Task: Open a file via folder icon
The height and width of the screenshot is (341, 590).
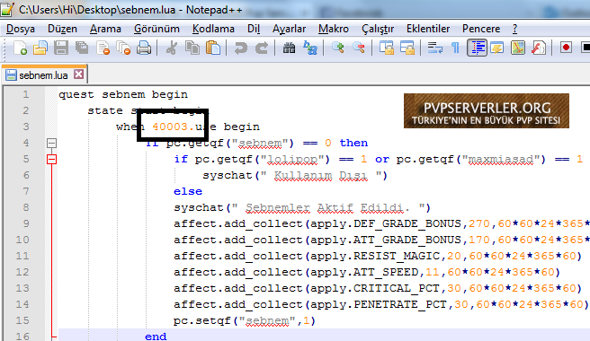Action: coord(40,48)
